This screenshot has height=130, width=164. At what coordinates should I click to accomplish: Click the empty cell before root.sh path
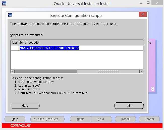pyautogui.click(x=15, y=48)
